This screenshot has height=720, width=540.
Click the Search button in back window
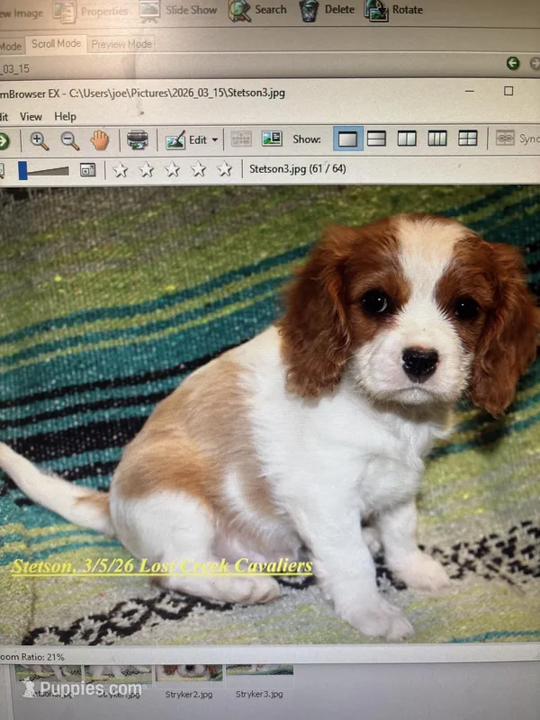[x=257, y=10]
